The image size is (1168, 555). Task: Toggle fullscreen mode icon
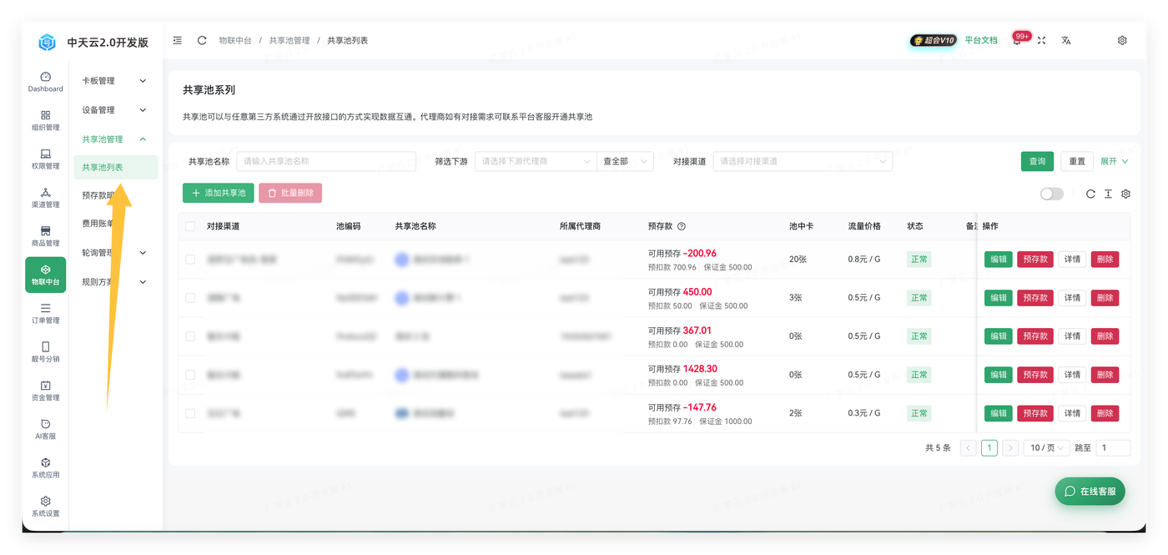1041,40
